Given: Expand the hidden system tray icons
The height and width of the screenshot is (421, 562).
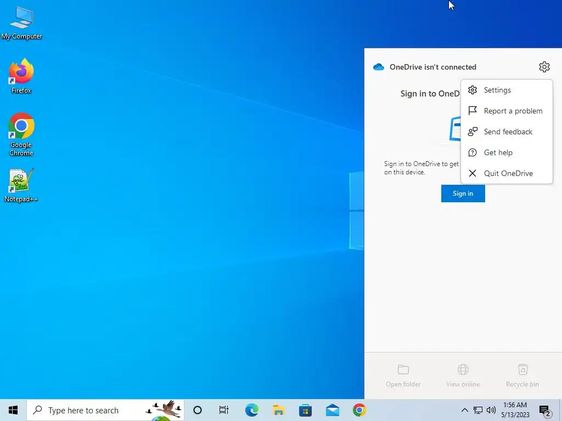Looking at the screenshot, I should click(464, 410).
